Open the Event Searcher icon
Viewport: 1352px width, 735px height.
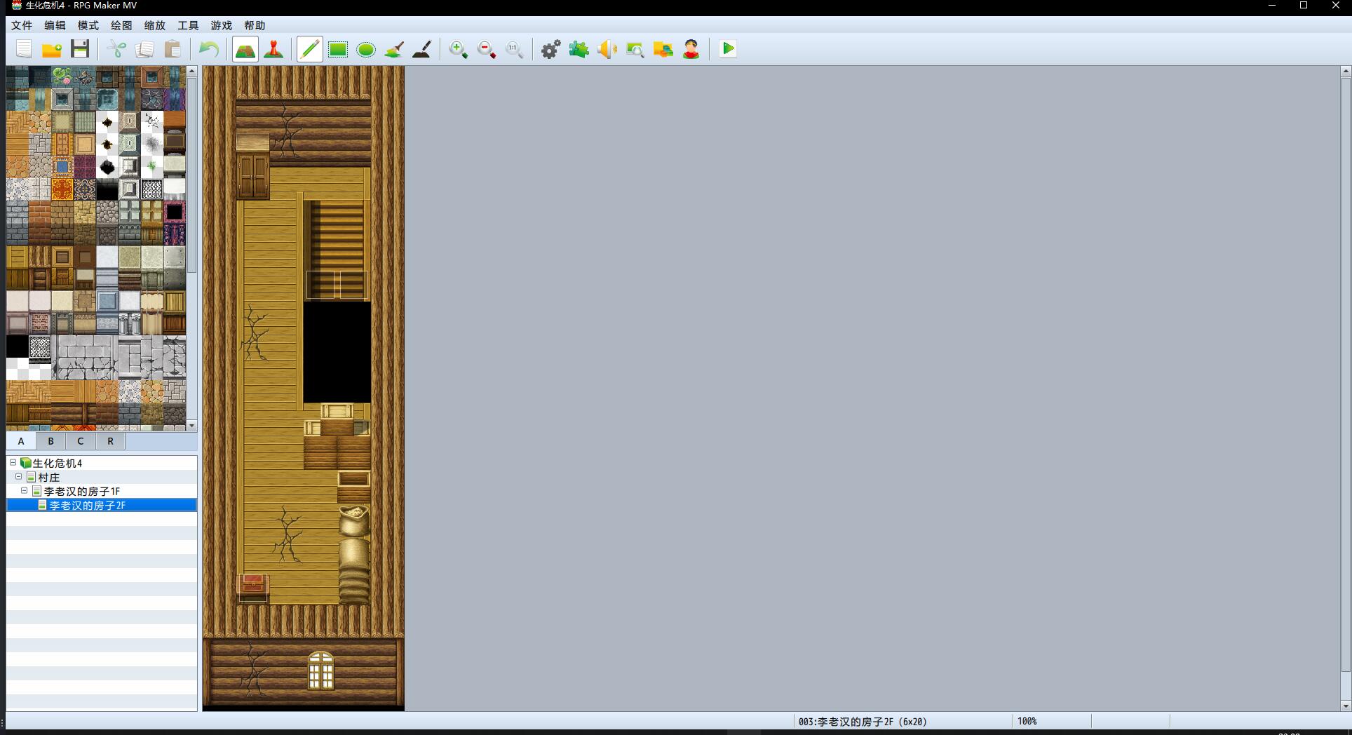[635, 49]
